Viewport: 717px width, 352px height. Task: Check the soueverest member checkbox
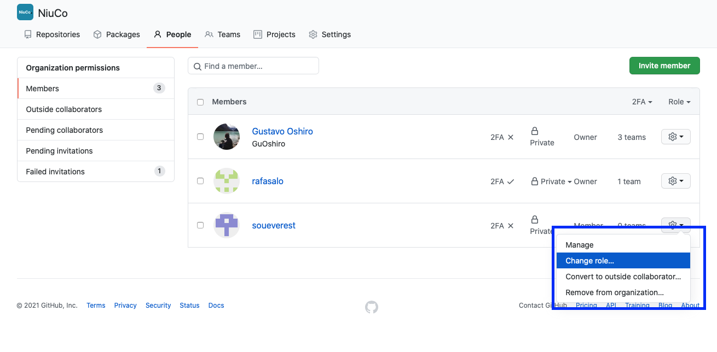tap(200, 225)
